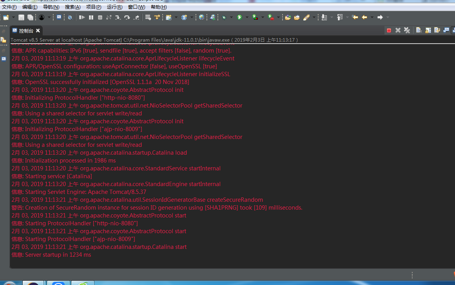Click the Previous Annotation icon
This screenshot has width=455, height=285.
(340, 17)
